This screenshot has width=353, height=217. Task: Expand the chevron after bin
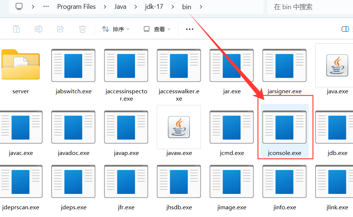point(201,7)
